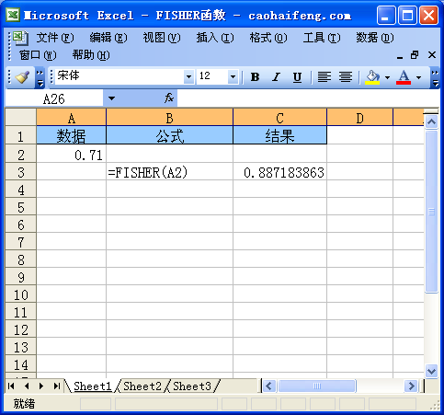
Task: Open the 窗口(W) menu
Action: [x=38, y=55]
